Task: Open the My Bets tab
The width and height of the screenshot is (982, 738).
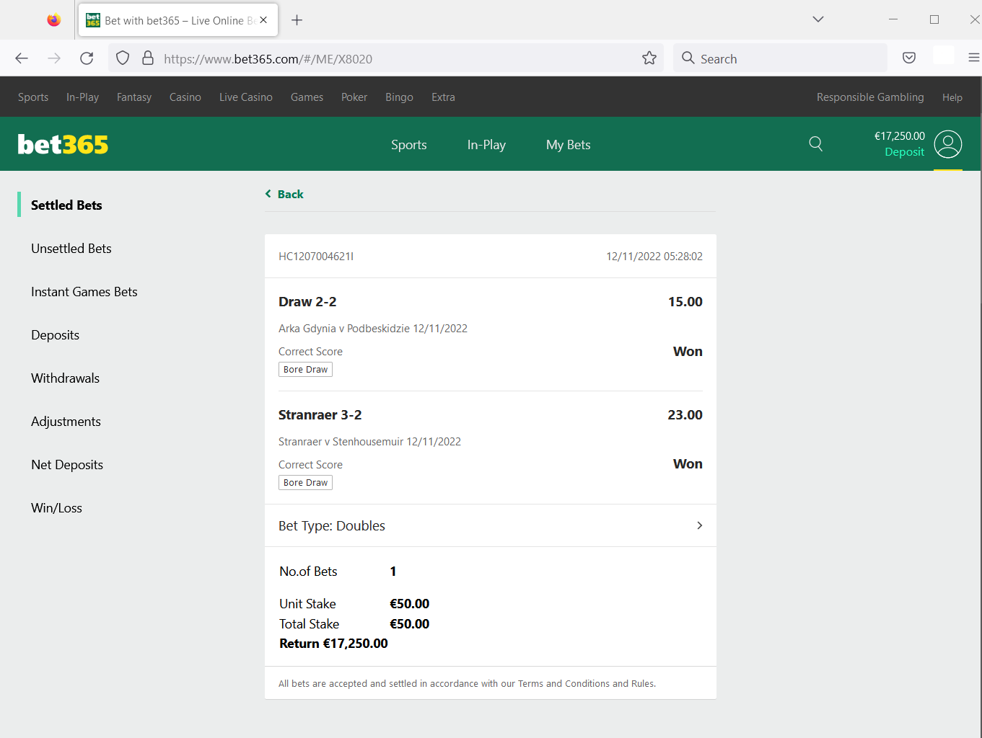Action: click(568, 145)
